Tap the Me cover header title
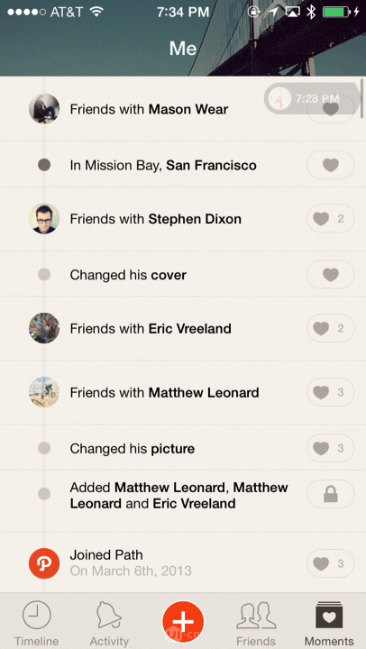 (x=183, y=49)
